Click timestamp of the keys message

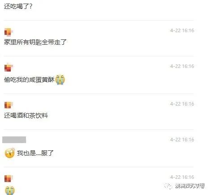pyautogui.click(x=182, y=30)
